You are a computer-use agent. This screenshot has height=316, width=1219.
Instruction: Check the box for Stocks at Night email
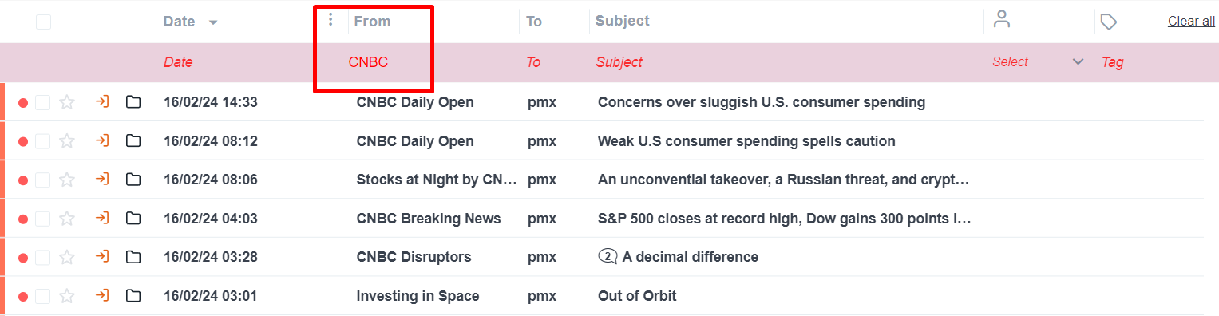(43, 180)
